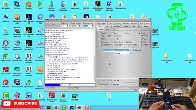Switch to BlackBerry app in the taskbar
The image size is (196, 110).
point(71,108)
